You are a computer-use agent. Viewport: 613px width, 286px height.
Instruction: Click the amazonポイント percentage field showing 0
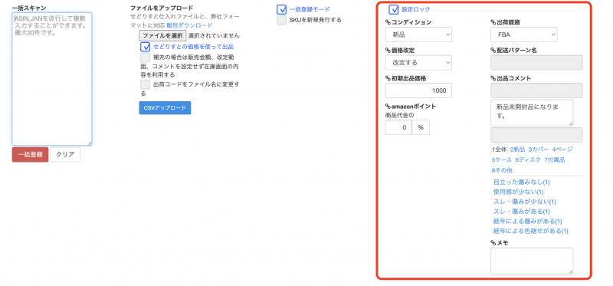pyautogui.click(x=398, y=127)
